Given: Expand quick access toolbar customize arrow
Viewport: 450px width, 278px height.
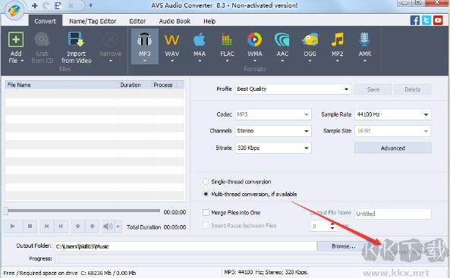Looking at the screenshot, I should (91, 5).
